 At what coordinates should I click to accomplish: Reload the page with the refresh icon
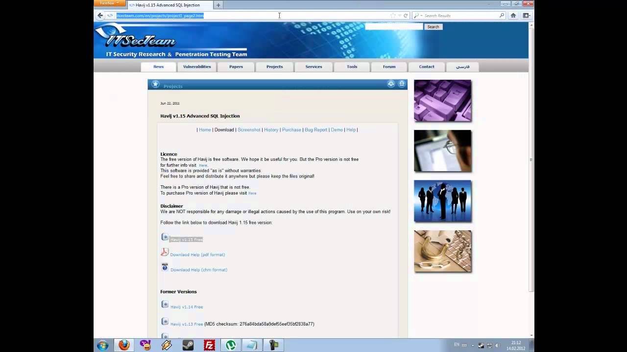(x=406, y=16)
